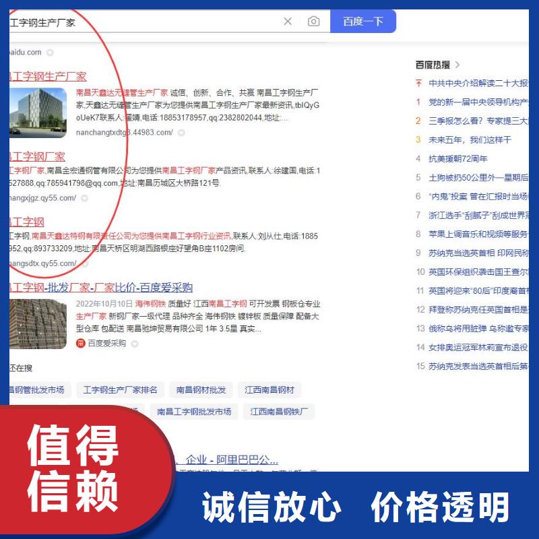539x539 pixels.
Task: Click the steel stack thumbnail image
Action: [38, 324]
